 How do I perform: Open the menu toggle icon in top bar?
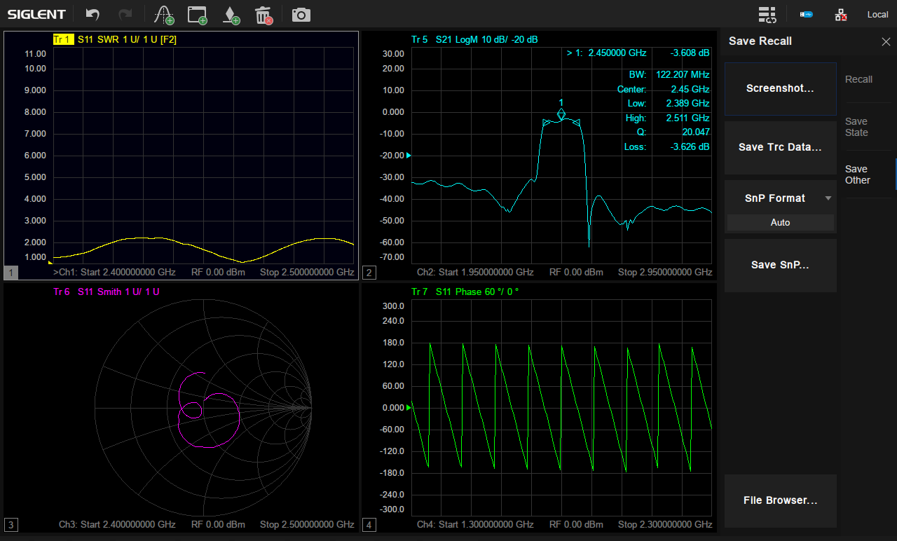click(x=767, y=15)
